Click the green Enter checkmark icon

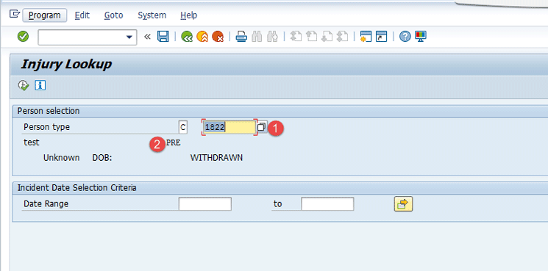point(23,36)
